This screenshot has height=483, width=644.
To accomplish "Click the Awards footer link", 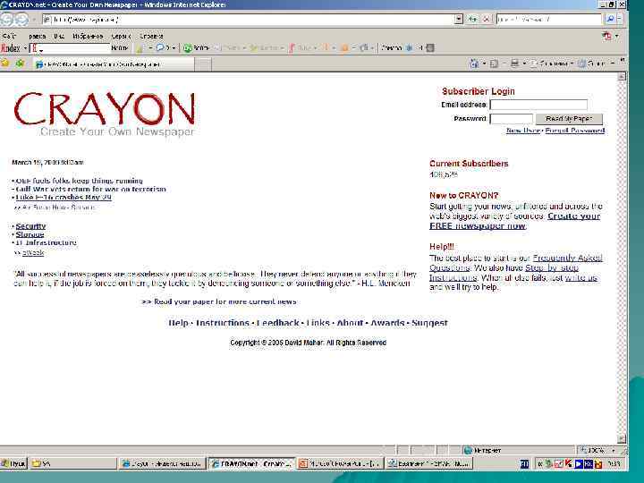I will pyautogui.click(x=387, y=323).
